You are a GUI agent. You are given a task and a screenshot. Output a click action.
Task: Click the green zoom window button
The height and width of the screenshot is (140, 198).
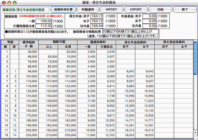(14, 2)
